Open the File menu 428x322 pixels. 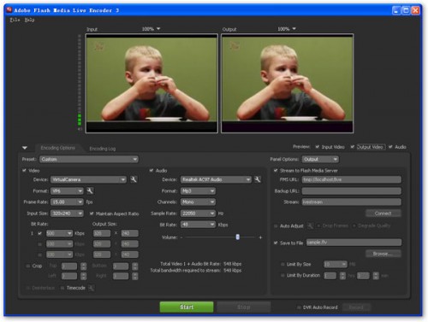pos(15,20)
